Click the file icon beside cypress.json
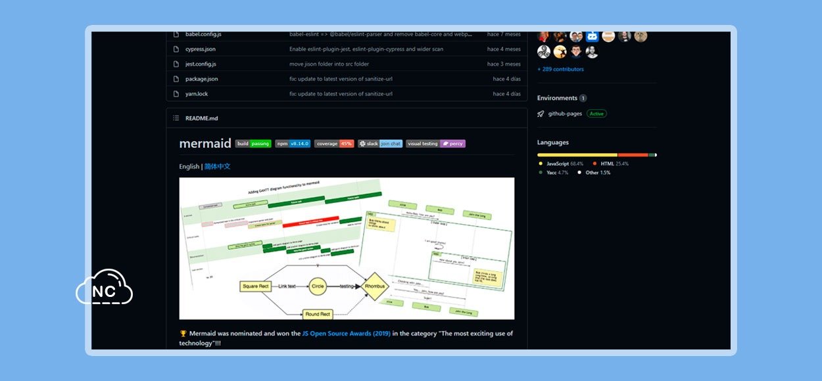822x381 pixels. tap(176, 49)
